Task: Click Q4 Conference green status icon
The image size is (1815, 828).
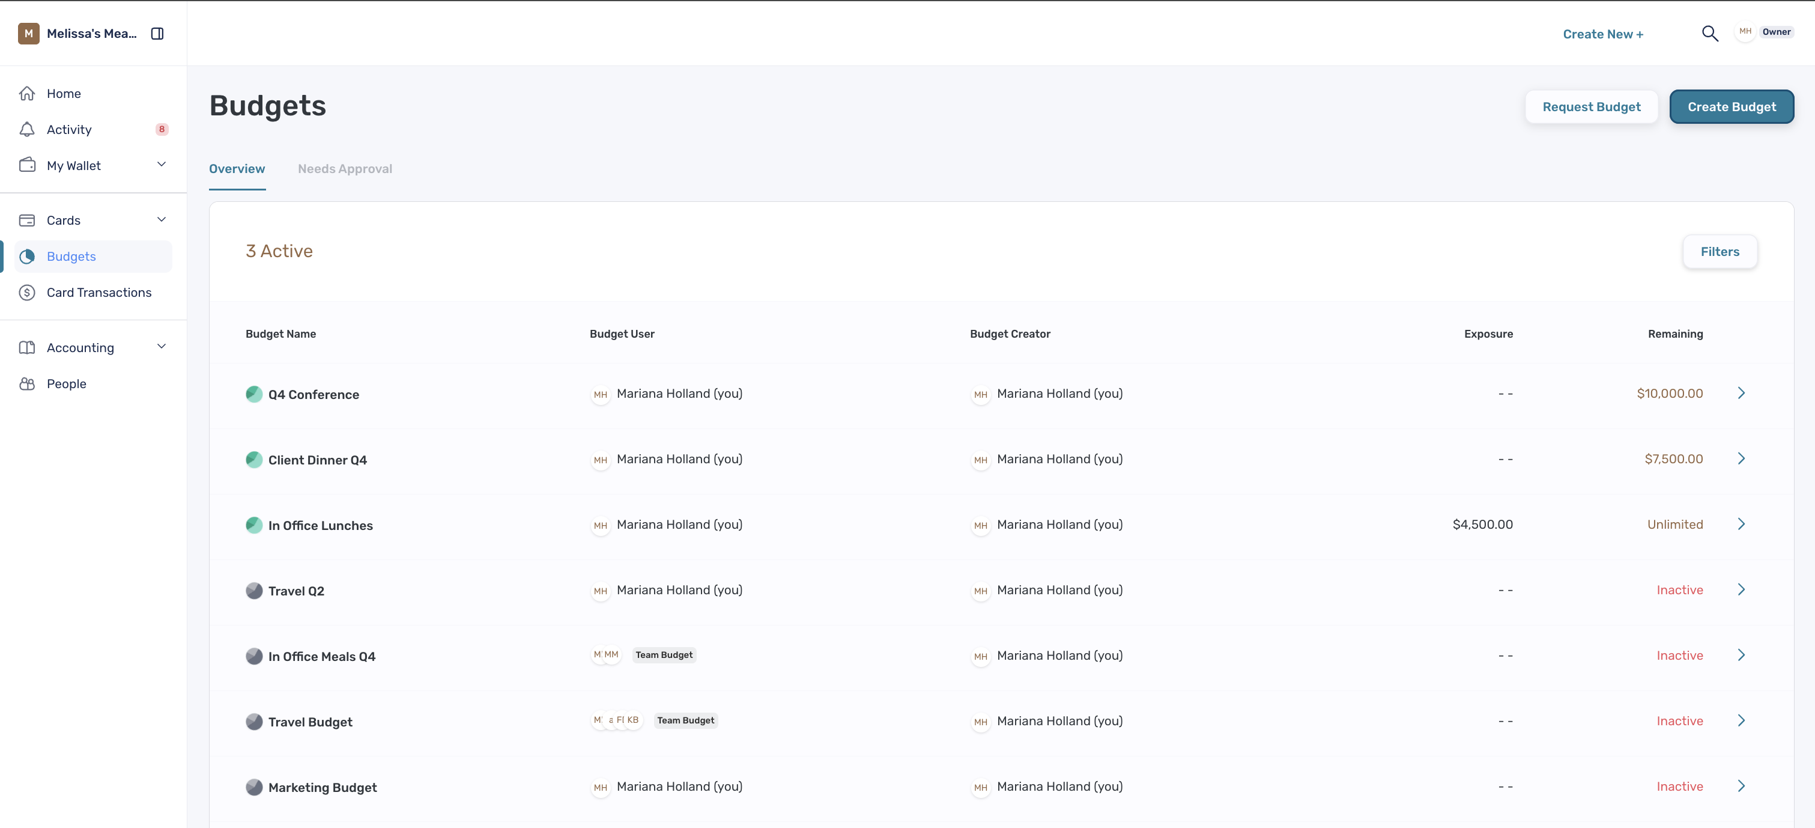Action: coord(253,394)
